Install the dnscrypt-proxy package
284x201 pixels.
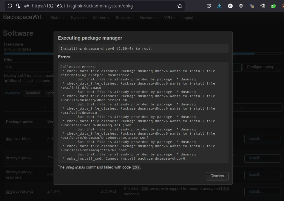(x=262, y=158)
